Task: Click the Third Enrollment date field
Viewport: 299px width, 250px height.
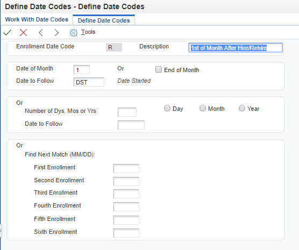Action: (126, 194)
